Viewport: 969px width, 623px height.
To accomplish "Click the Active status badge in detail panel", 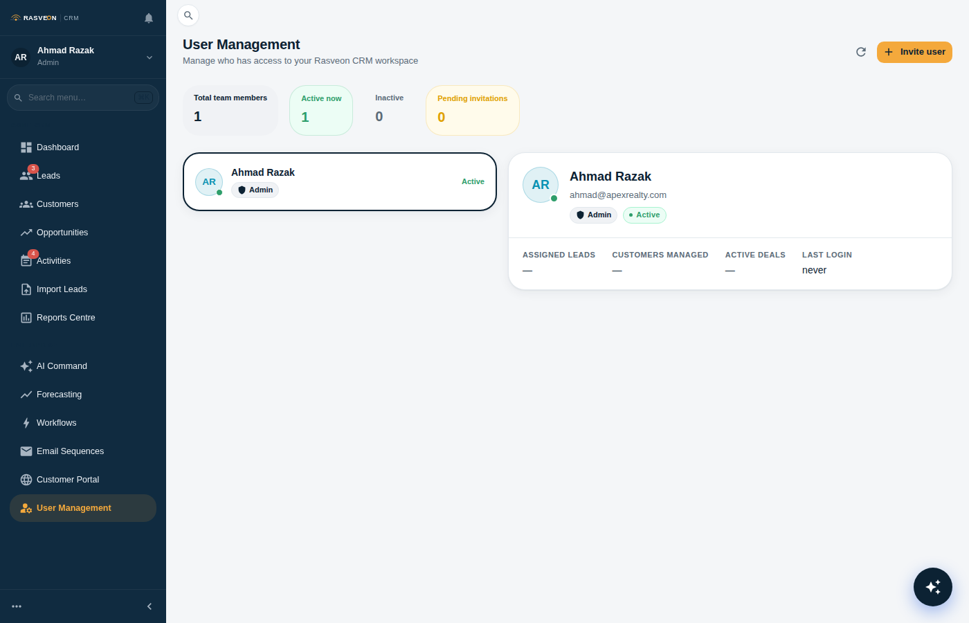I will pyautogui.click(x=644, y=215).
